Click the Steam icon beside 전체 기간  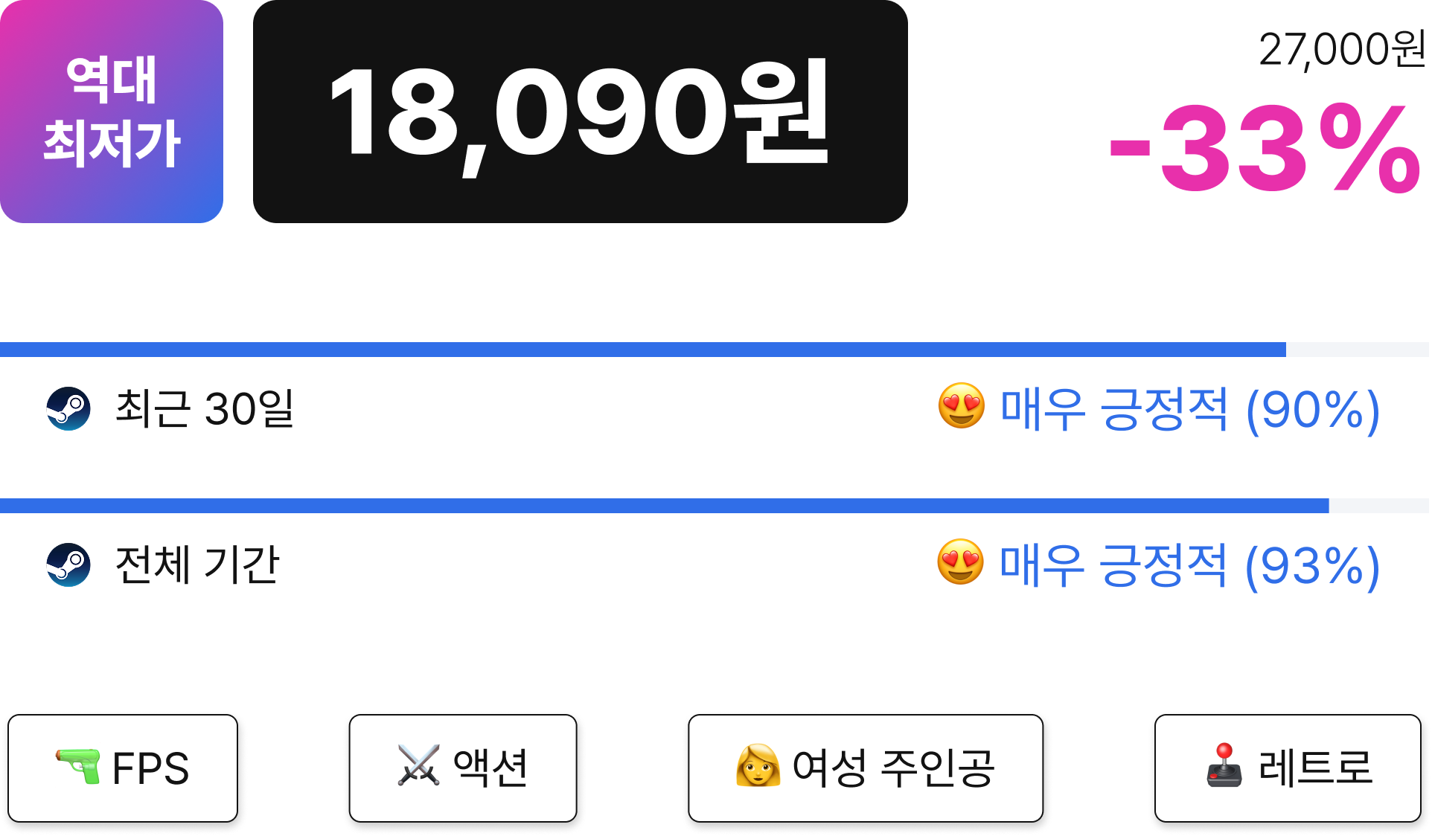click(x=68, y=565)
